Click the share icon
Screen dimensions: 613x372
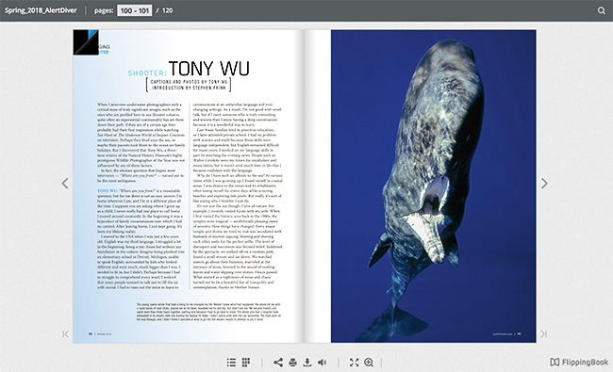coord(278,363)
